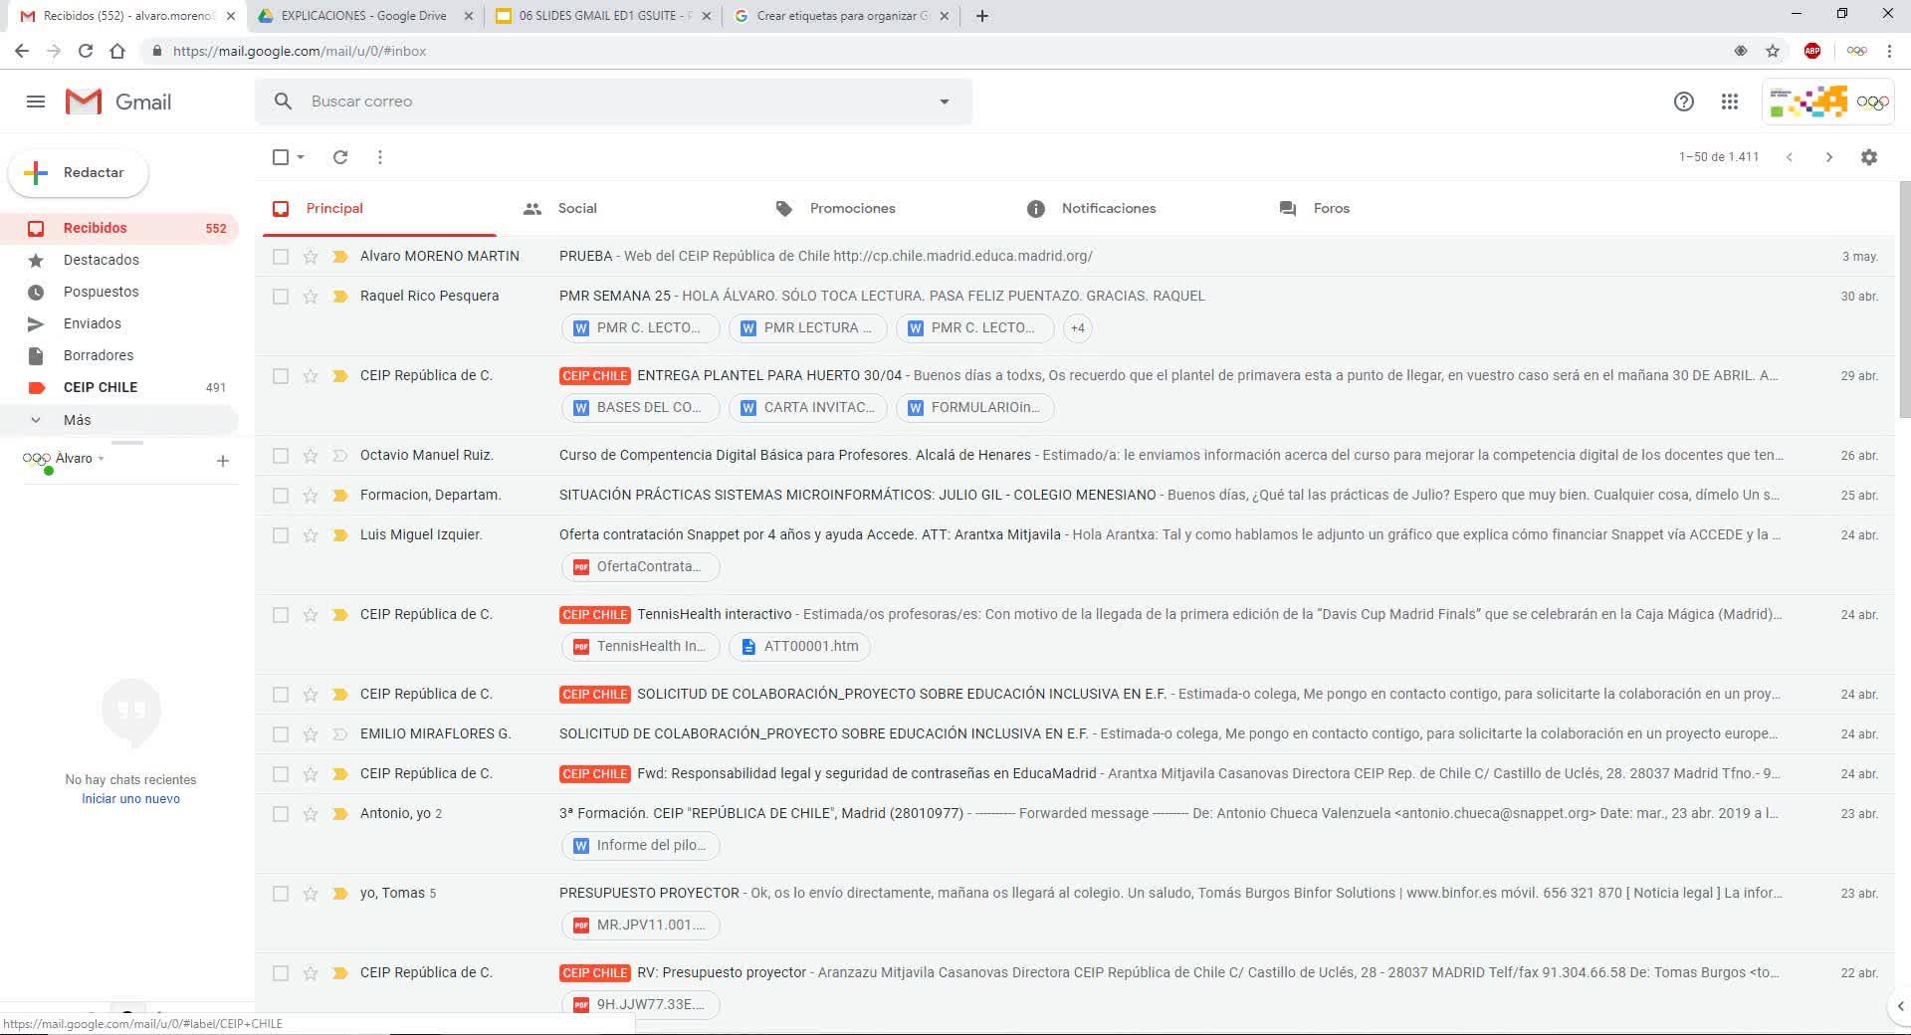
Task: Click the Adblock Plus extension icon
Action: 1812,51
